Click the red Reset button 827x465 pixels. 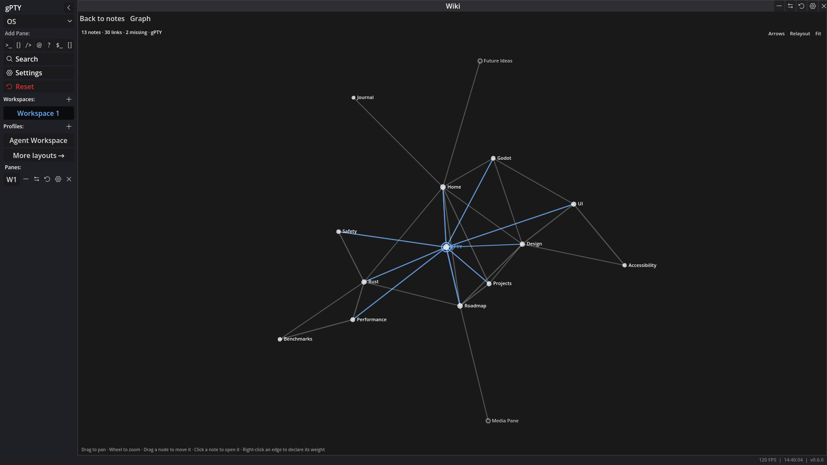point(39,87)
